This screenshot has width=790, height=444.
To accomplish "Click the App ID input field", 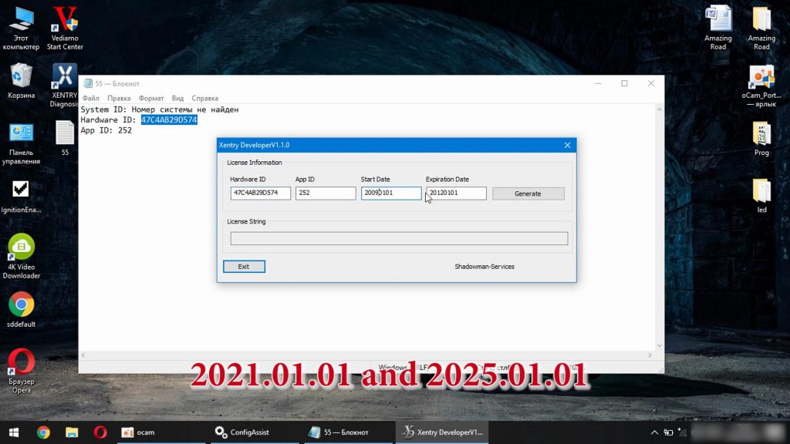I will pos(326,193).
